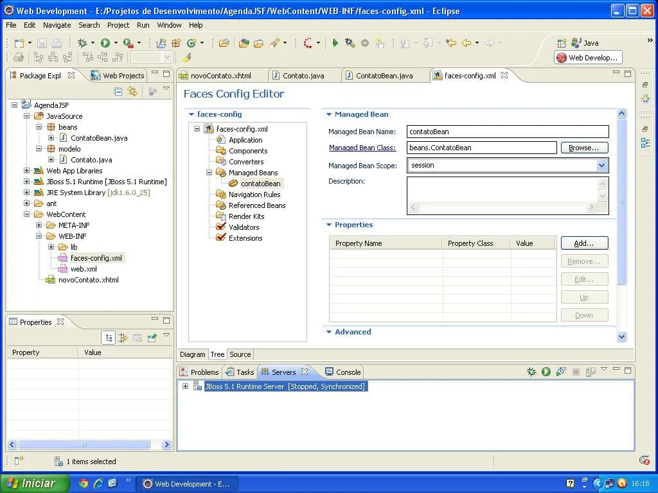Expand the JBoss 5.1 Runtime Server node

[185, 386]
